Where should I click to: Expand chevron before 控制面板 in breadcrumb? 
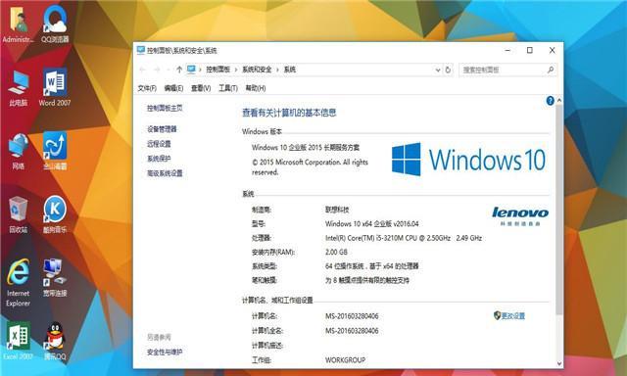click(200, 70)
